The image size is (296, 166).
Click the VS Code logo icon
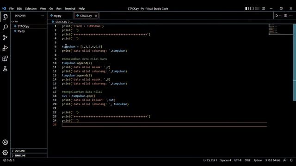tap(4, 8)
